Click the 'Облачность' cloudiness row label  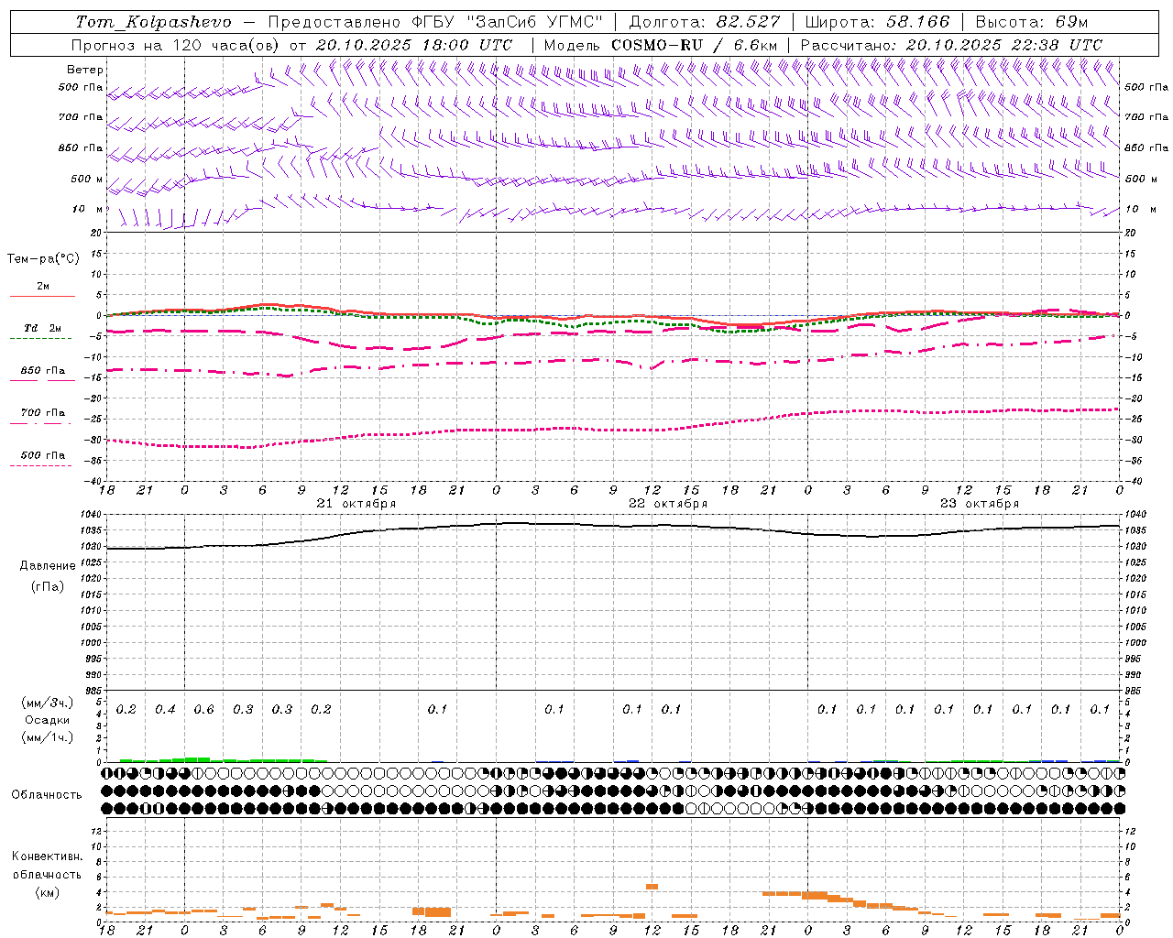click(x=47, y=795)
